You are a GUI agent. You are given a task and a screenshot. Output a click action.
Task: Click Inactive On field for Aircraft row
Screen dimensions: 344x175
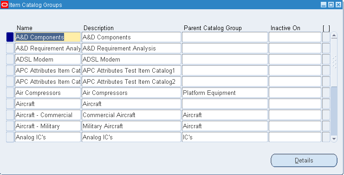tap(295, 104)
